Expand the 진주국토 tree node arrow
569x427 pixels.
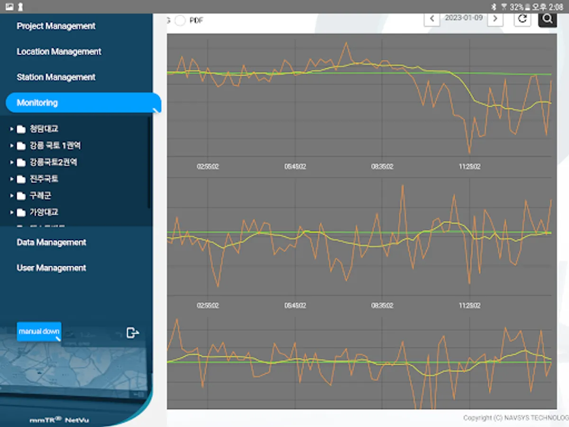(11, 179)
